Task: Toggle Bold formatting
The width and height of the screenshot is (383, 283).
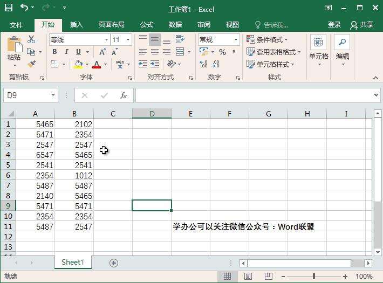Action: pyautogui.click(x=54, y=52)
